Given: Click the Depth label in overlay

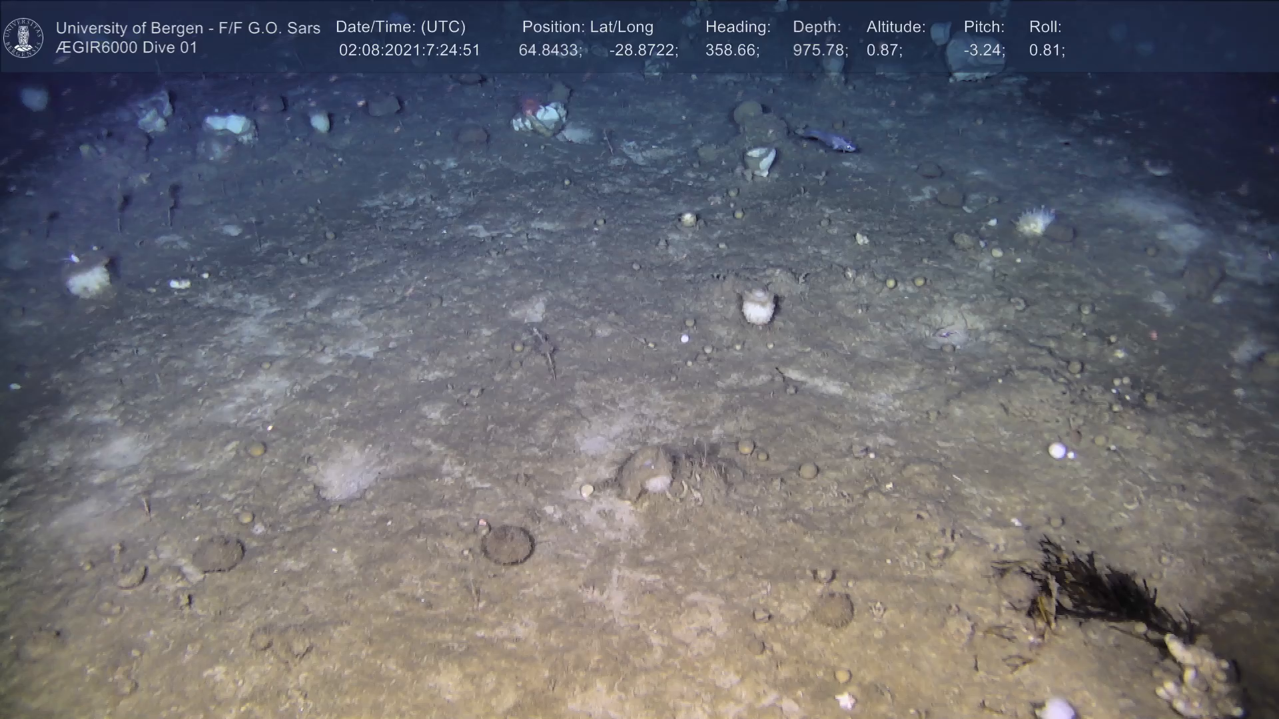Looking at the screenshot, I should click(x=817, y=27).
